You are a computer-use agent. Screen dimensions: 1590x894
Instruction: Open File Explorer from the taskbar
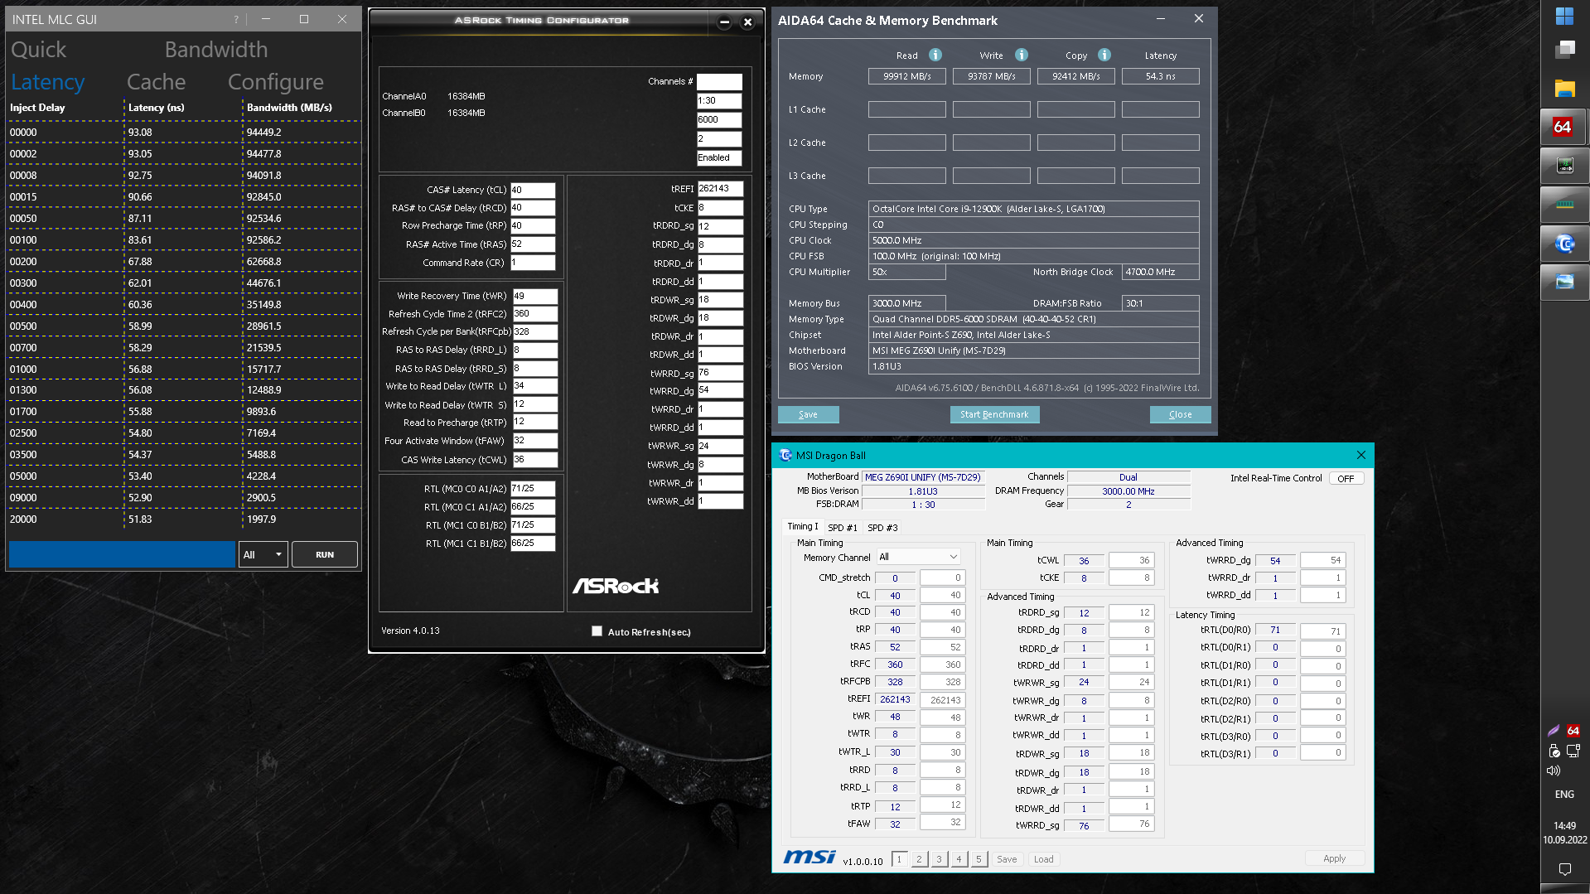click(x=1564, y=88)
